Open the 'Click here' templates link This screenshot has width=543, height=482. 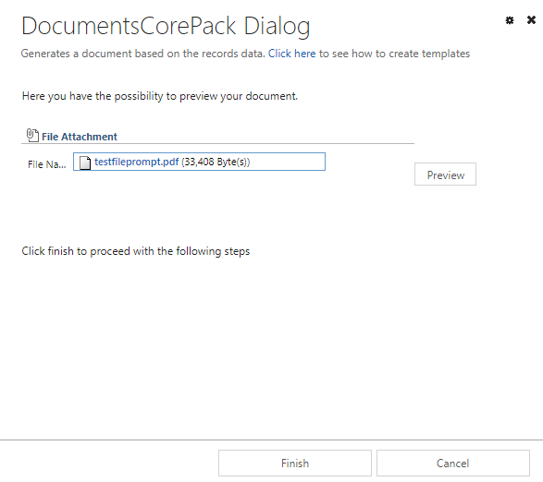pyautogui.click(x=291, y=54)
